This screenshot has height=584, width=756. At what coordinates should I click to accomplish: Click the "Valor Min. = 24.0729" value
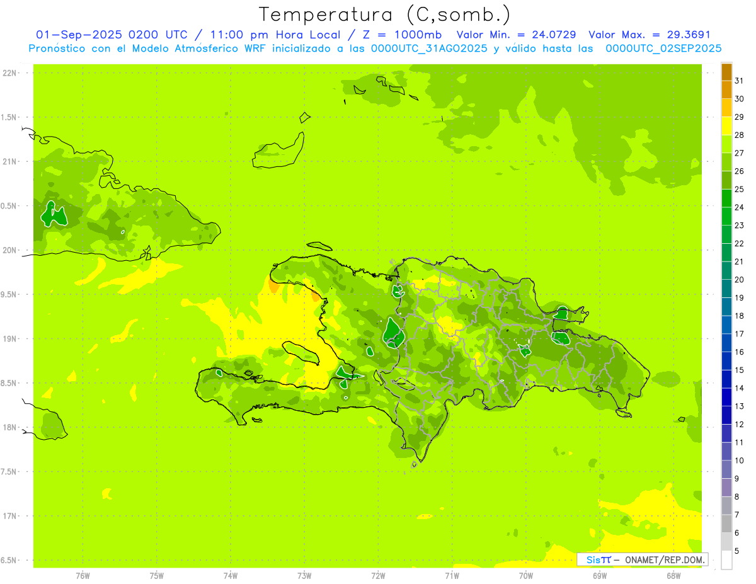517,35
